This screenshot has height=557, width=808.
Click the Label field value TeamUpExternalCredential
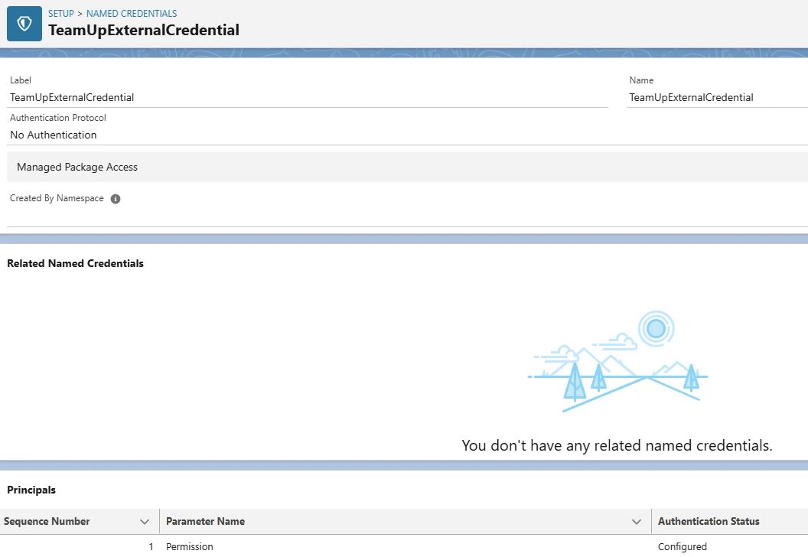(72, 97)
